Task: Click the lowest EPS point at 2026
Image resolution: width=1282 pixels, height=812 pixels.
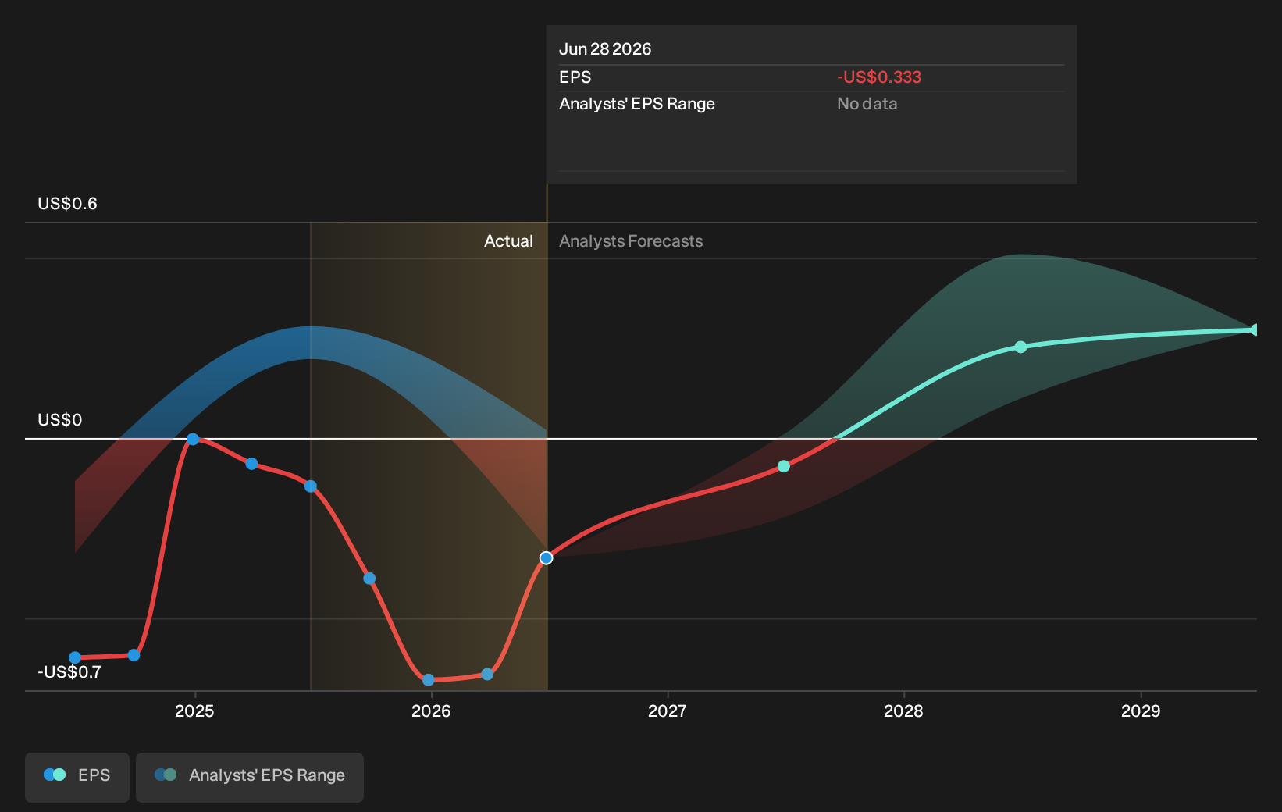Action: (428, 680)
